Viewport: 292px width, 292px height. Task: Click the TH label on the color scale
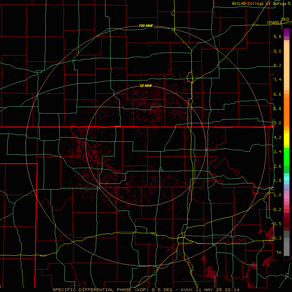[x=279, y=253]
